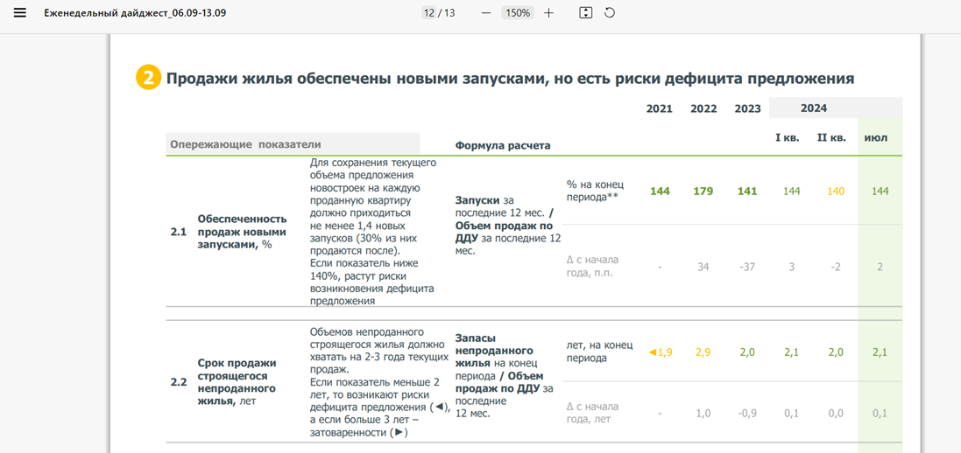Rotate the document counterclockwise

pos(609,13)
